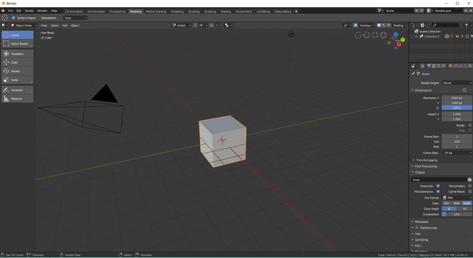Select the Rotate tool
Screen dimensions: 473x258
17,71
